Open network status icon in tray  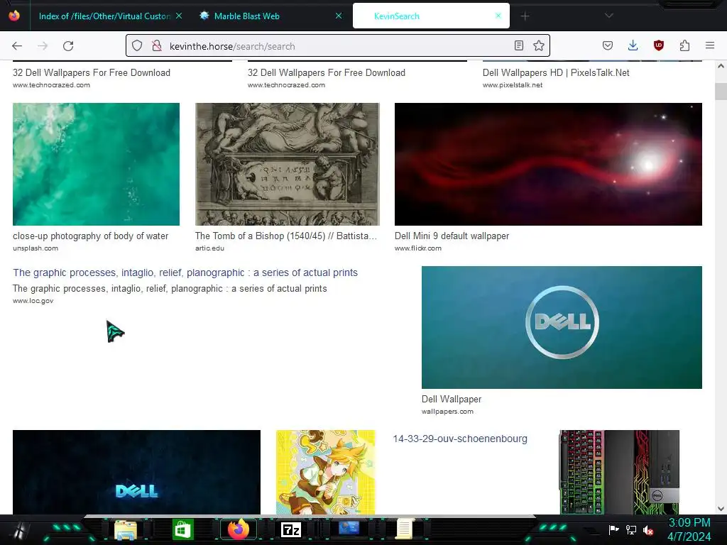[x=630, y=529]
